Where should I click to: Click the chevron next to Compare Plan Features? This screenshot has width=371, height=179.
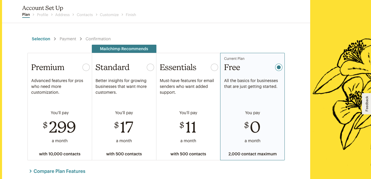click(x=30, y=171)
